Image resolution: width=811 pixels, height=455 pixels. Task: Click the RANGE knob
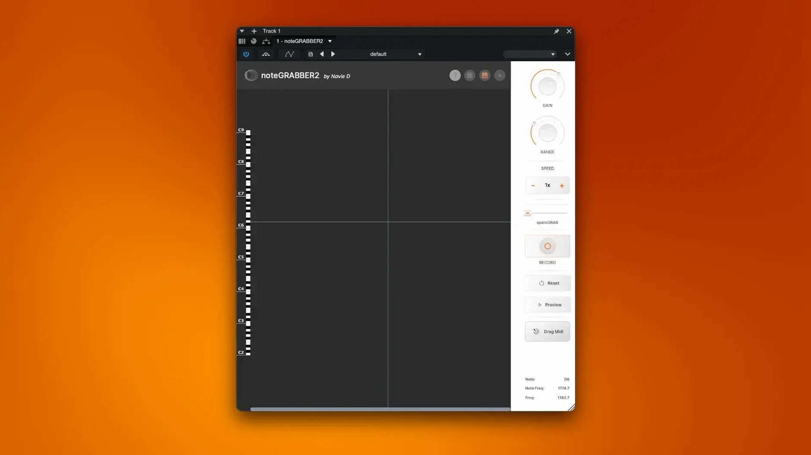[x=547, y=133]
